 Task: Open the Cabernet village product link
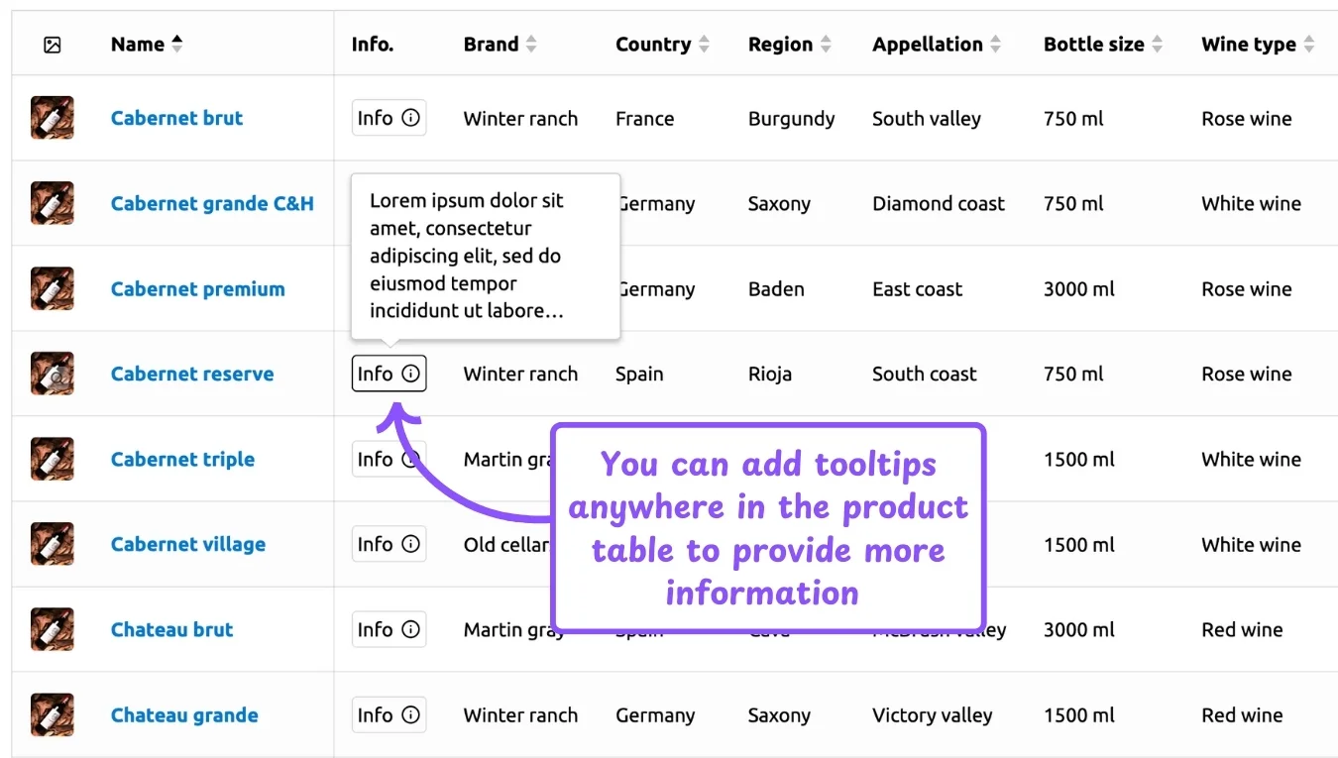(188, 544)
